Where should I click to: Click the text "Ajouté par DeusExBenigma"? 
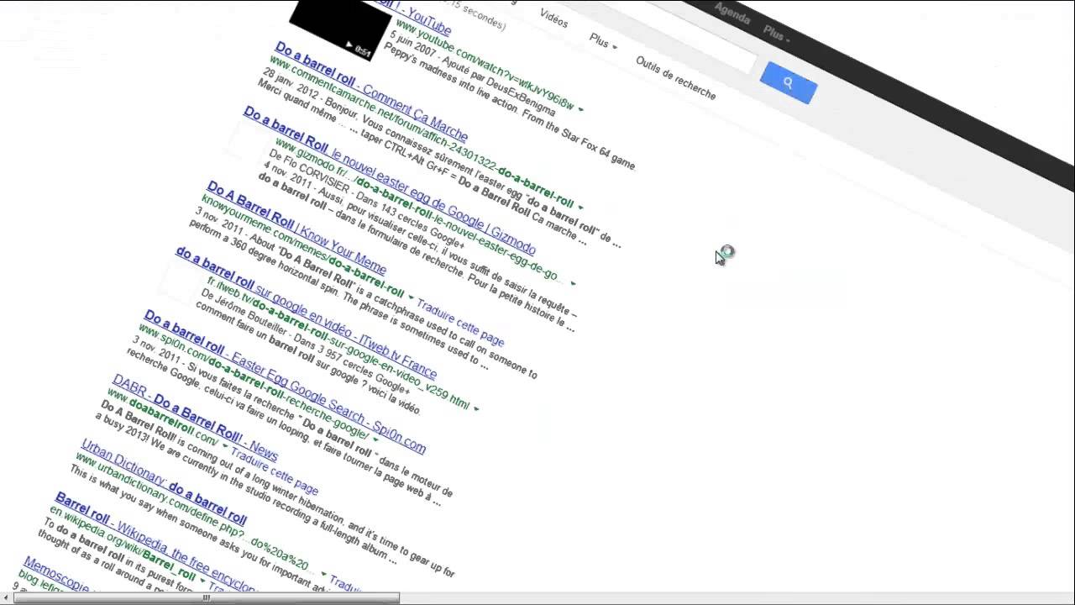[500, 85]
